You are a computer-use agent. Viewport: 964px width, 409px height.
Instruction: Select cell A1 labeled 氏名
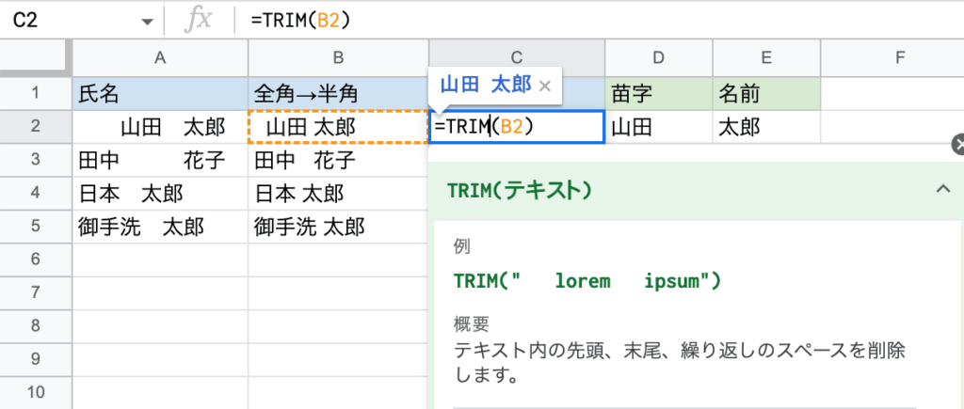pyautogui.click(x=160, y=93)
